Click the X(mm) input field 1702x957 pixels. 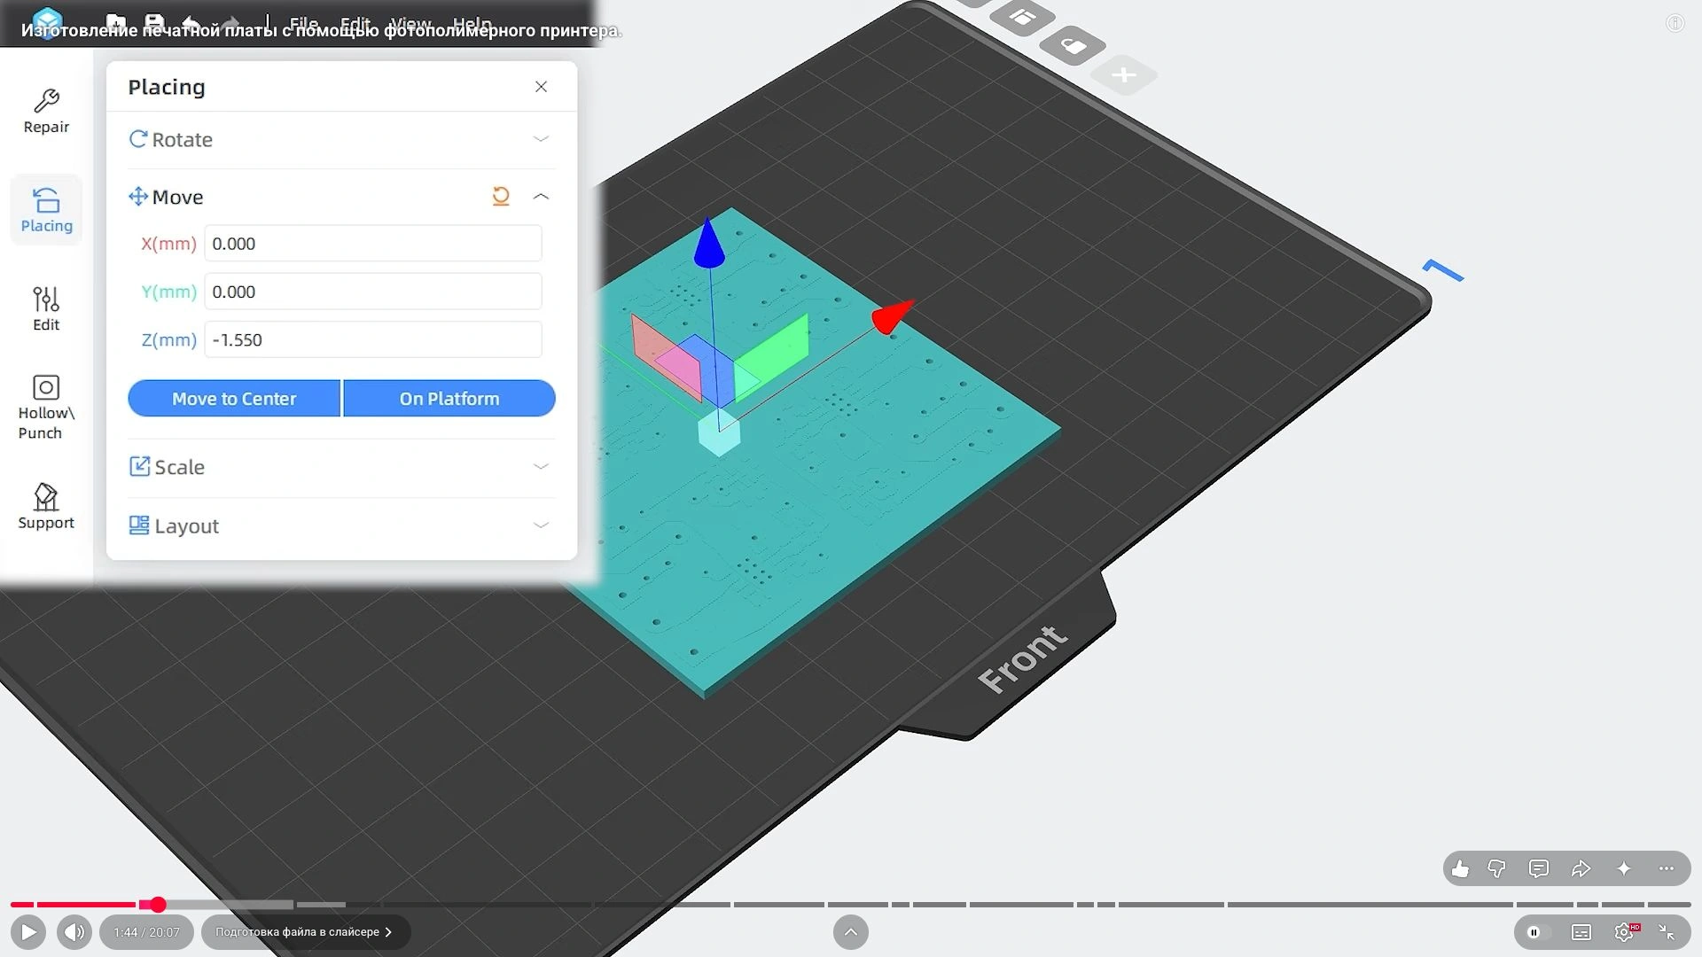click(373, 244)
